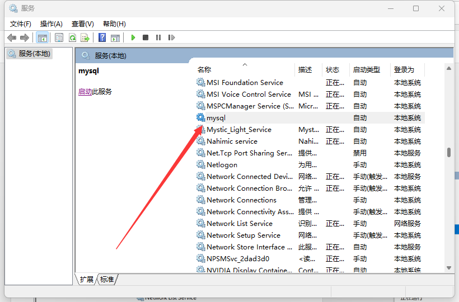Click the gear icon of Netlogon row
This screenshot has width=459, height=302.
pos(200,164)
